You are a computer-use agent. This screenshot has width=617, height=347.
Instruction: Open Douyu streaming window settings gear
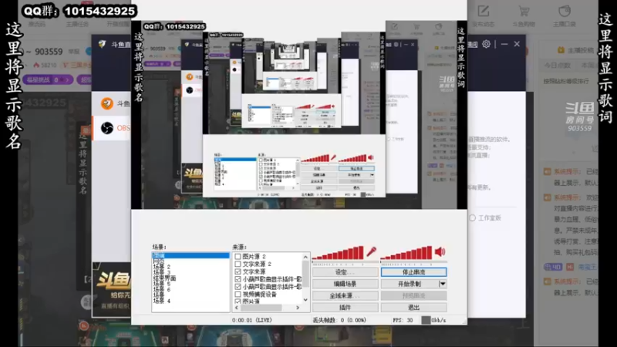tap(487, 44)
